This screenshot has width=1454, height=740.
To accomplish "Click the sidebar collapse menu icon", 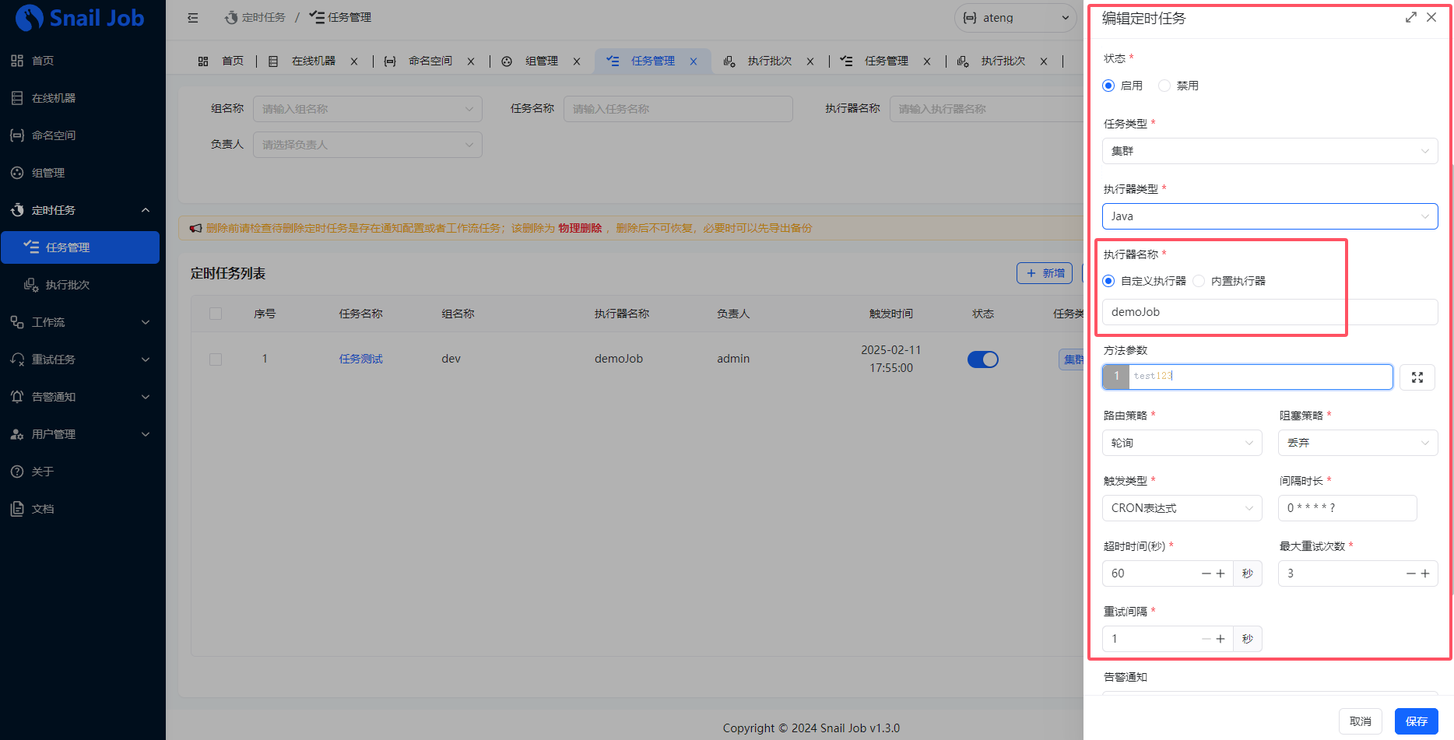I will coord(193,18).
